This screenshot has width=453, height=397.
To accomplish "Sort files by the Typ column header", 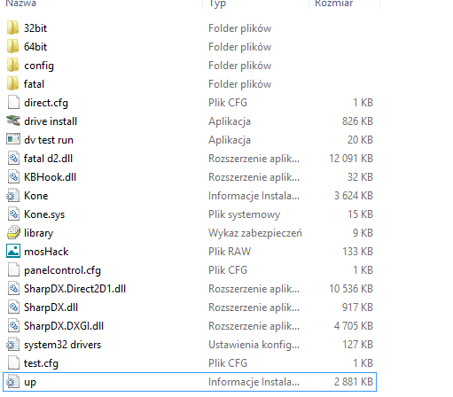I will pos(217,4).
